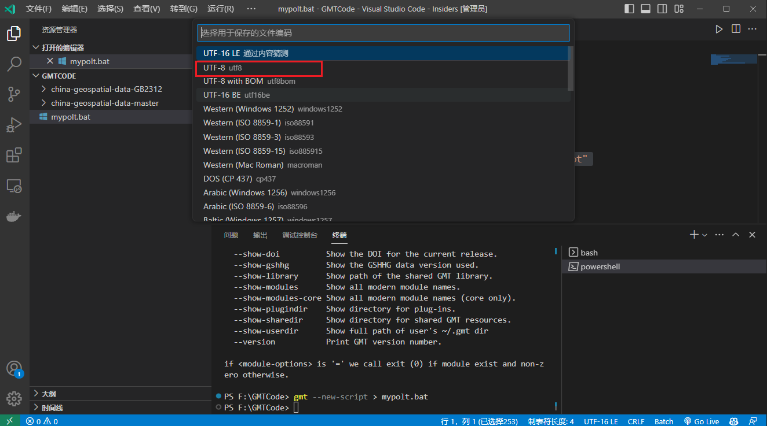Run the file with the play icon

pyautogui.click(x=719, y=29)
